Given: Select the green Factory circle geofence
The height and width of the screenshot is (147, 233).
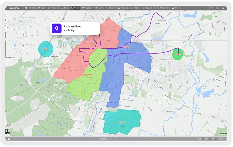Looking at the screenshot, I should (177, 54).
